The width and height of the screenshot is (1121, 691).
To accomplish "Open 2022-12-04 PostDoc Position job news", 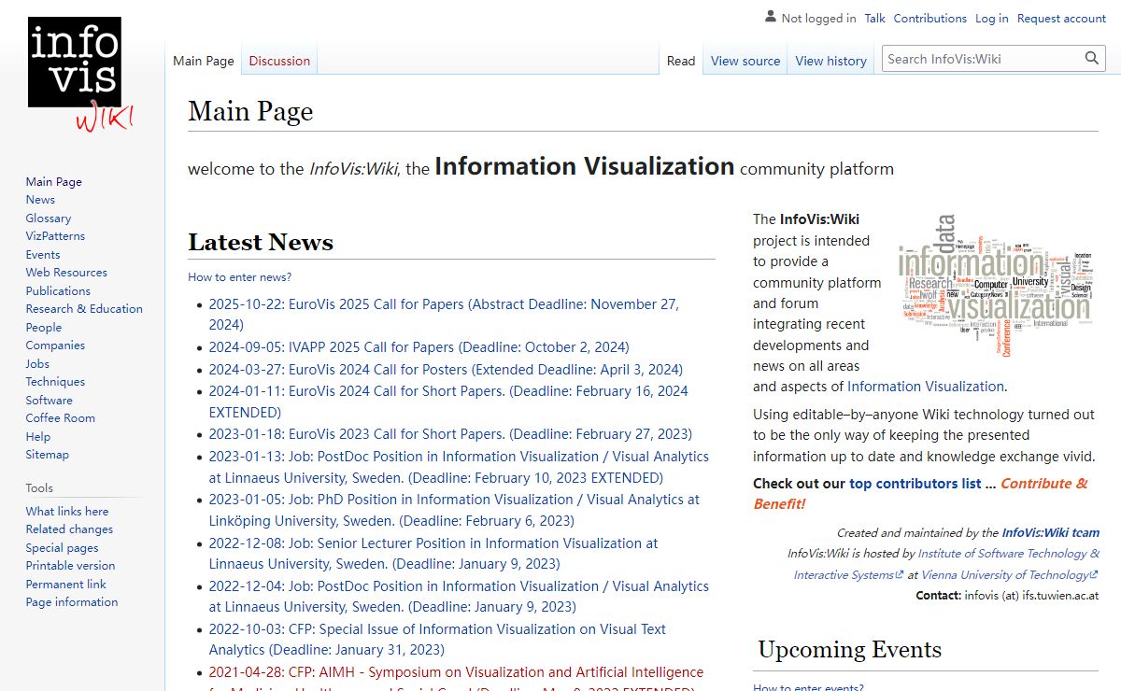I will [459, 597].
